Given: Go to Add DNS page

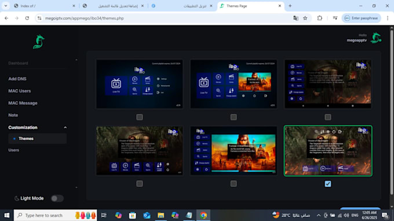Looking at the screenshot, I should click(17, 79).
